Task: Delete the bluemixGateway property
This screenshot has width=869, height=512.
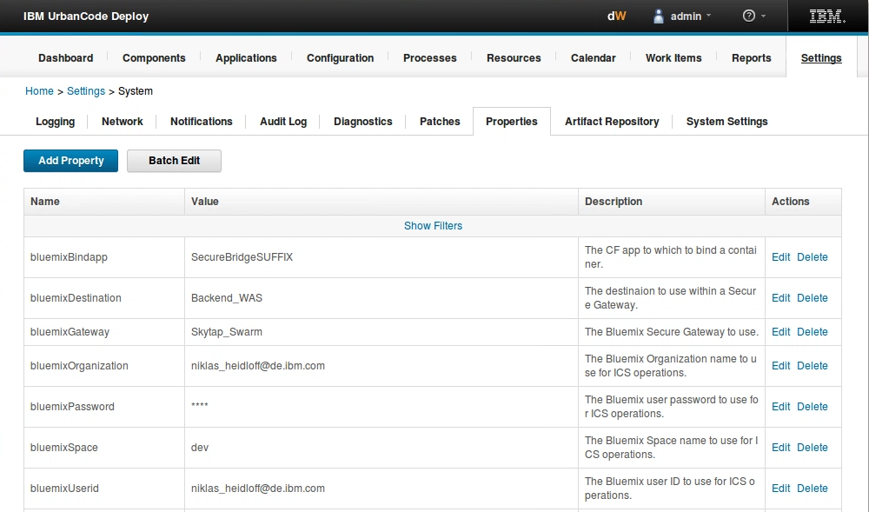Action: (x=813, y=332)
